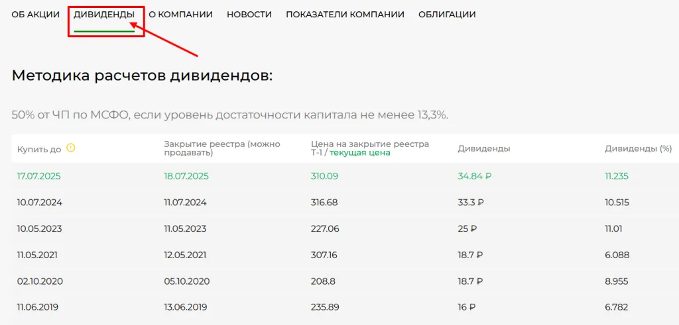Click the yield value "6.782"
Image resolution: width=679 pixels, height=325 pixels.
(x=617, y=308)
